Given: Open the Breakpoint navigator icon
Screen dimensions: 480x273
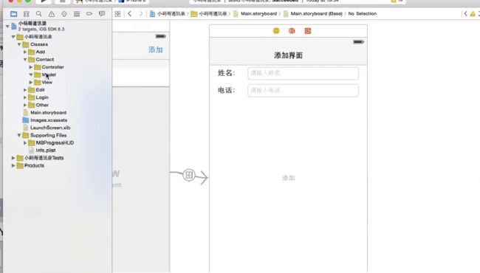Looking at the screenshot, I should coord(89,14).
